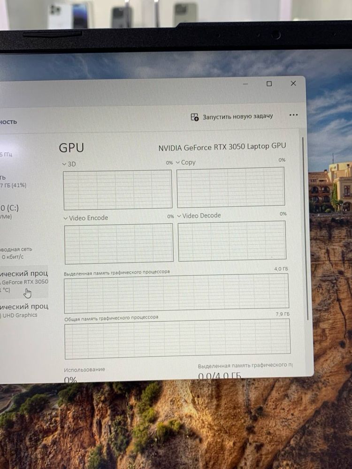Viewport: 352px width, 469px height.
Task: Click 'NVIDIA GeForce RTX 3050 Laptop GPU' title
Action: pos(222,147)
